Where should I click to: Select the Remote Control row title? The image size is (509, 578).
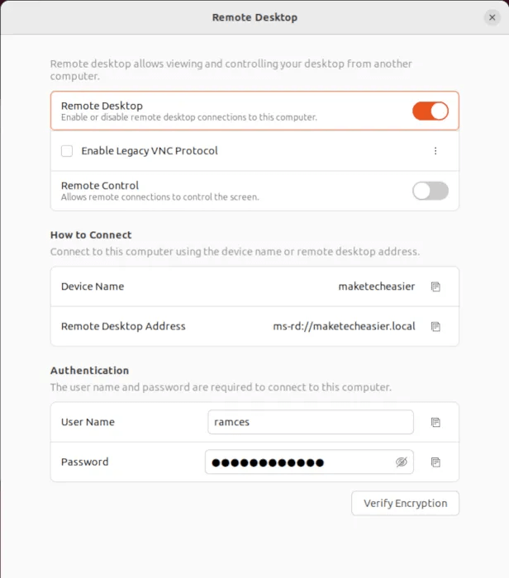100,186
